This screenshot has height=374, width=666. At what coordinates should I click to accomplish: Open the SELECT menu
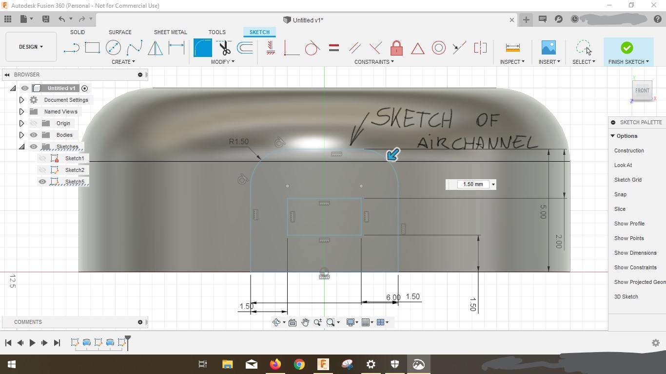tap(584, 62)
